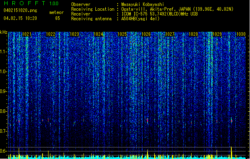
Task: Click the observer name Masayuki Kobayashi
Action: (x=143, y=4)
